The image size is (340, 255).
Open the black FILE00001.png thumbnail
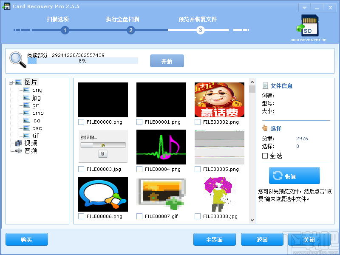tap(161, 100)
